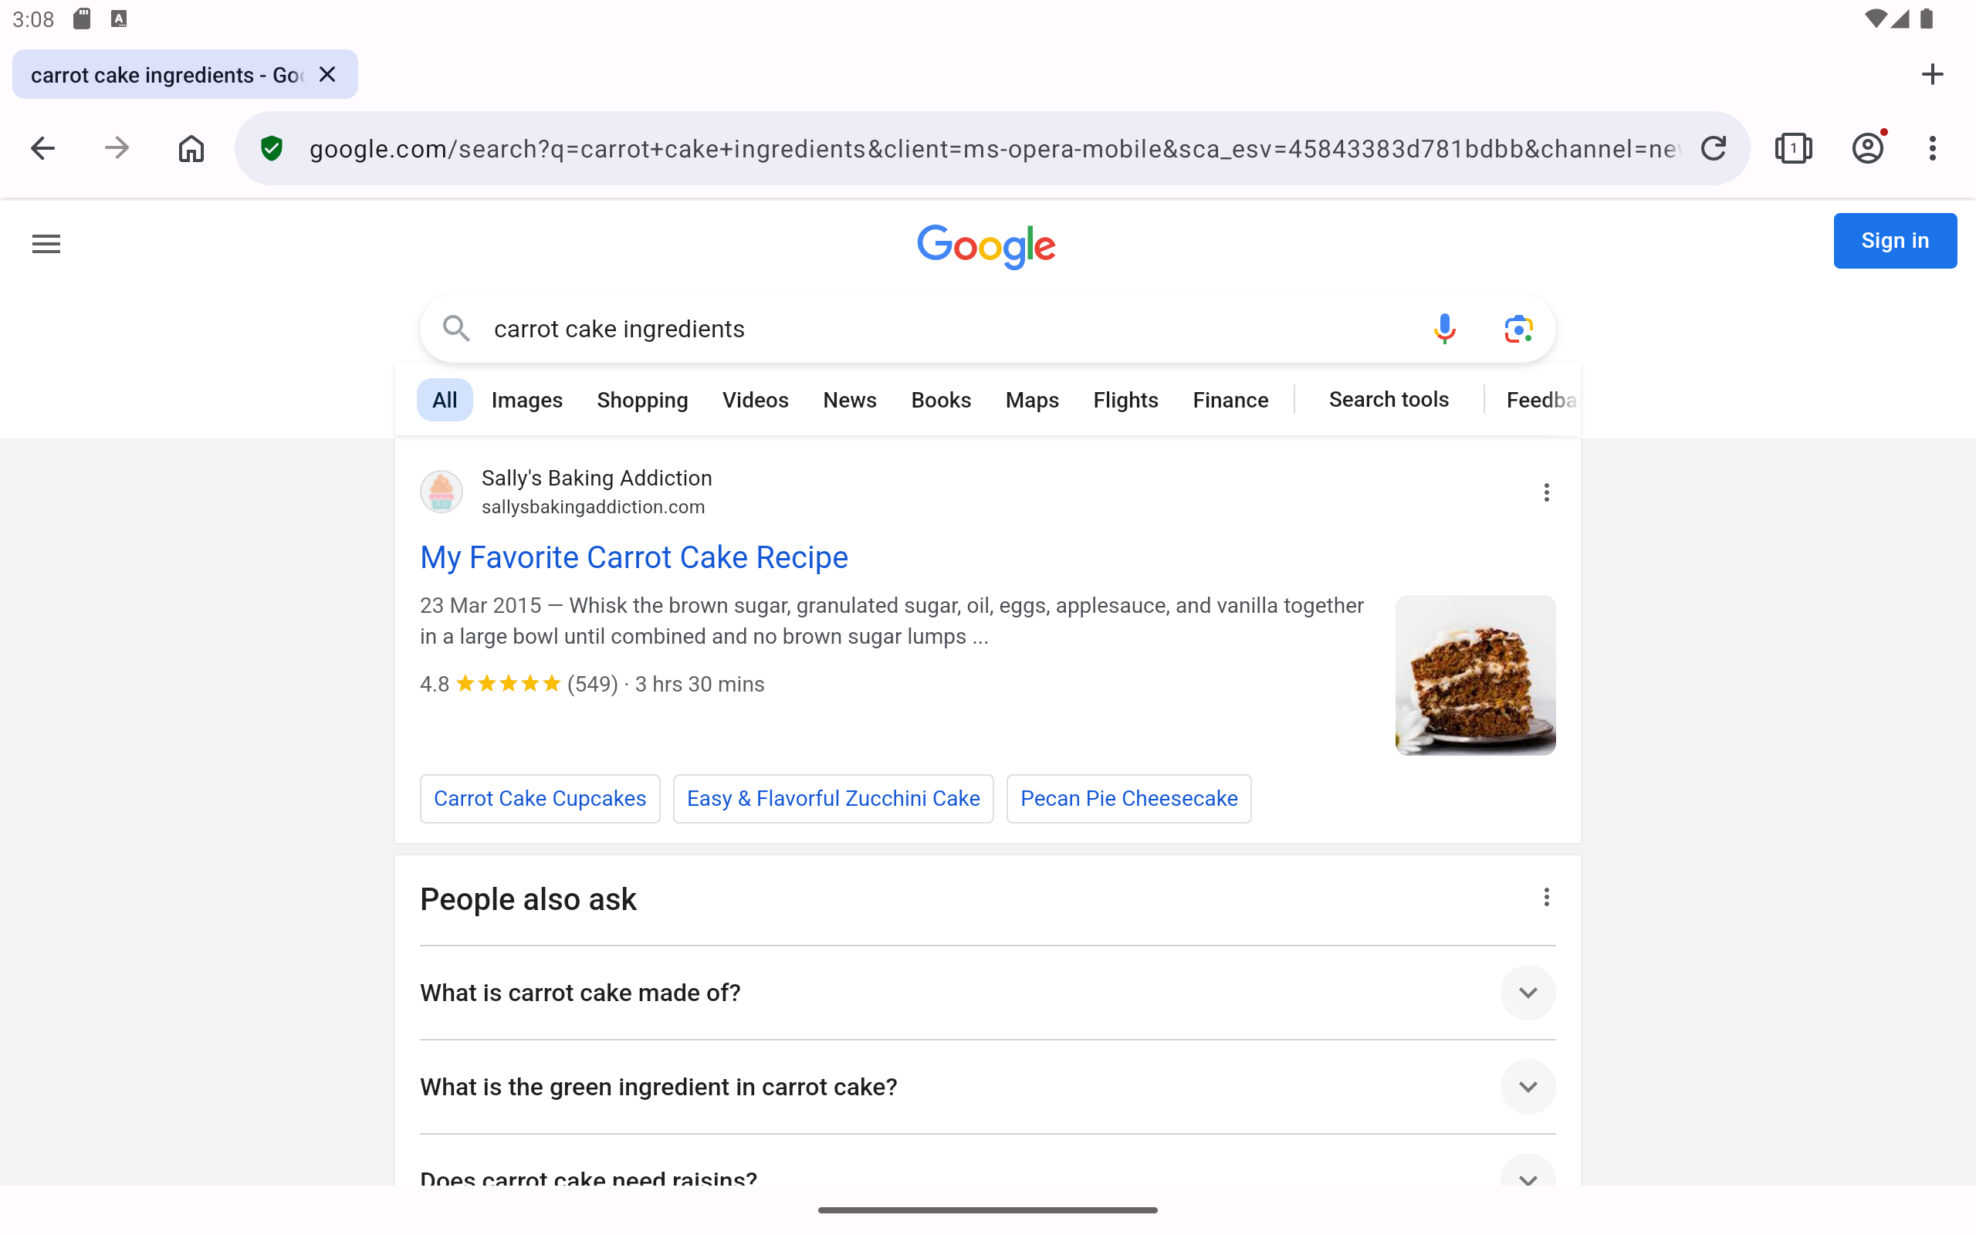The height and width of the screenshot is (1235, 1976).
Task: Click the site security shield icon
Action: point(272,149)
